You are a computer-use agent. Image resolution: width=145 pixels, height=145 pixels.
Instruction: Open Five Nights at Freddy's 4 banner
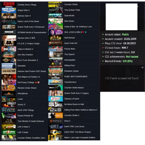point(9,77)
